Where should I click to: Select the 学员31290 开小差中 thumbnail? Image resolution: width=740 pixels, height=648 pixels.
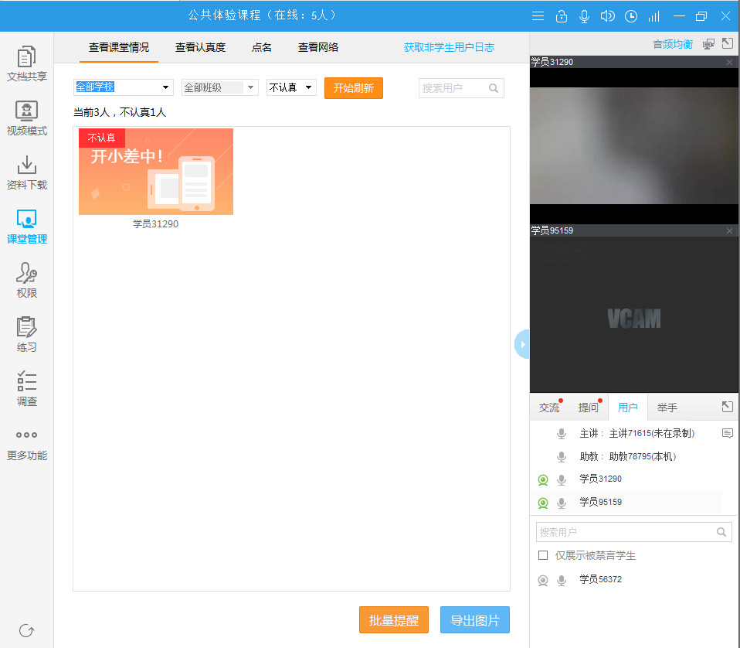click(x=156, y=172)
